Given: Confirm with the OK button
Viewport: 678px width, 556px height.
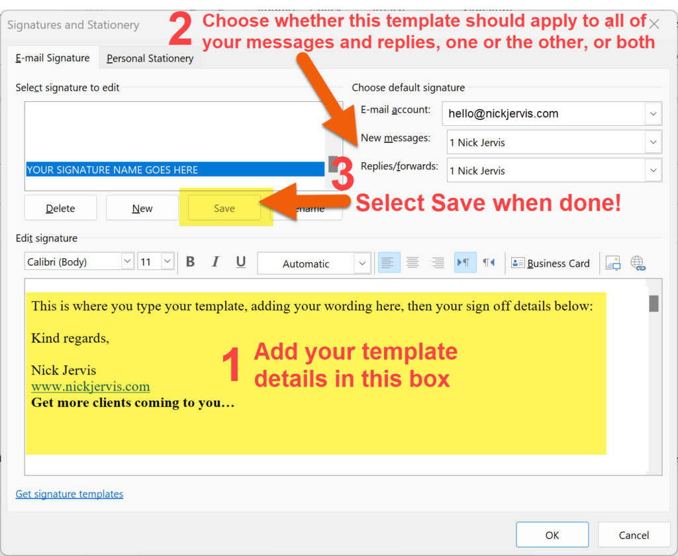Looking at the screenshot, I should coord(552,535).
